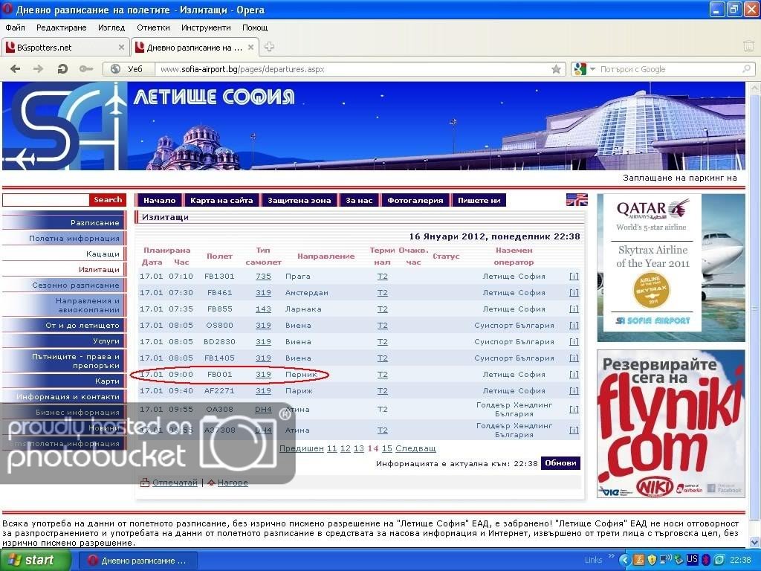The width and height of the screenshot is (761, 571).
Task: Click the password wand key icon
Action: click(86, 69)
